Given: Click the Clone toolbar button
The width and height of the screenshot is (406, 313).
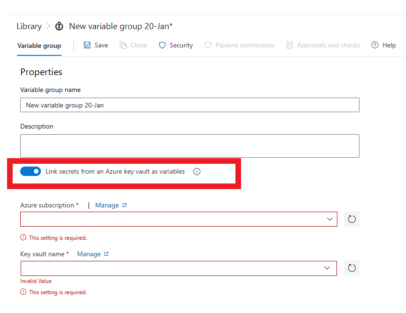Looking at the screenshot, I should (x=133, y=45).
